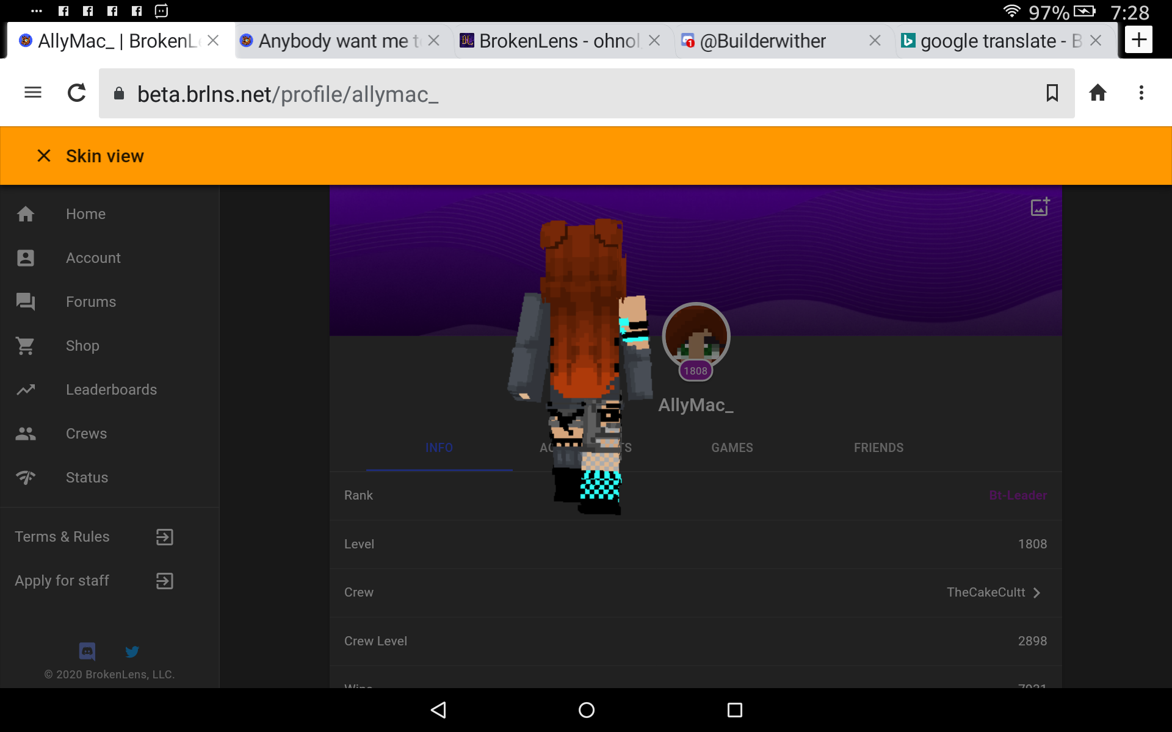Screen dimensions: 1172x732
Task: Close the google translate tab
Action: (1096, 41)
